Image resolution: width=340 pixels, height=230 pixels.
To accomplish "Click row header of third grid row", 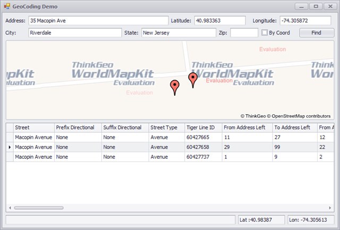I will [x=10, y=157].
